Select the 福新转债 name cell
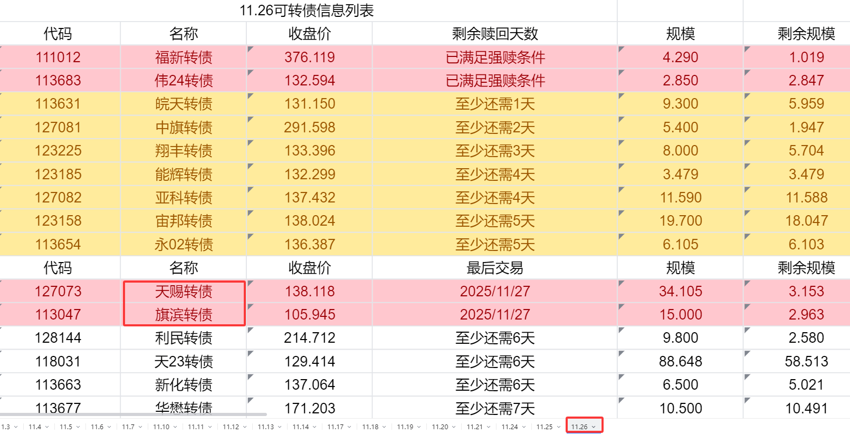The height and width of the screenshot is (435, 850). tap(184, 57)
